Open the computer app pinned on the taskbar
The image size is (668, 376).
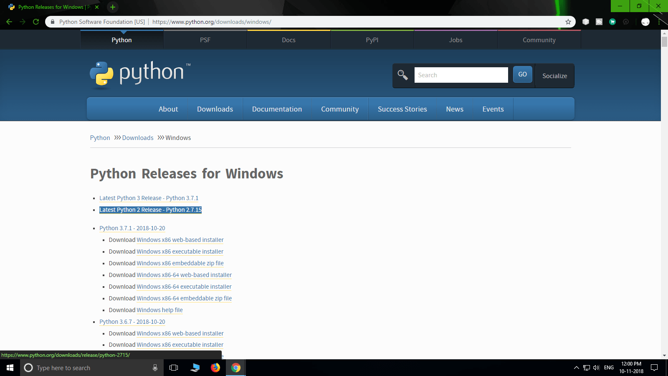click(x=195, y=368)
